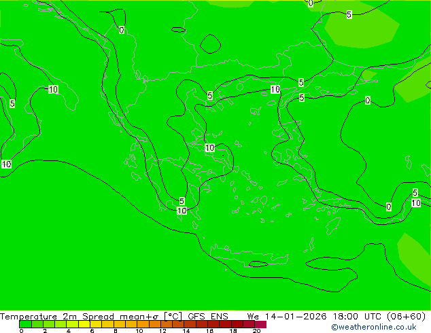Click the date text 'We 14-01-2026'
This screenshot has width=431, height=333.
(287, 317)
